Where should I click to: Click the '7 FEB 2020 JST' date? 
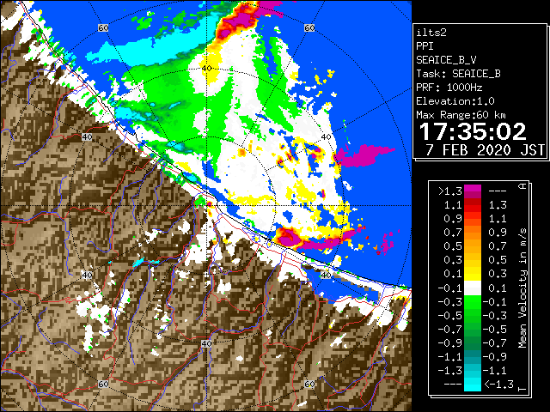[x=486, y=150]
